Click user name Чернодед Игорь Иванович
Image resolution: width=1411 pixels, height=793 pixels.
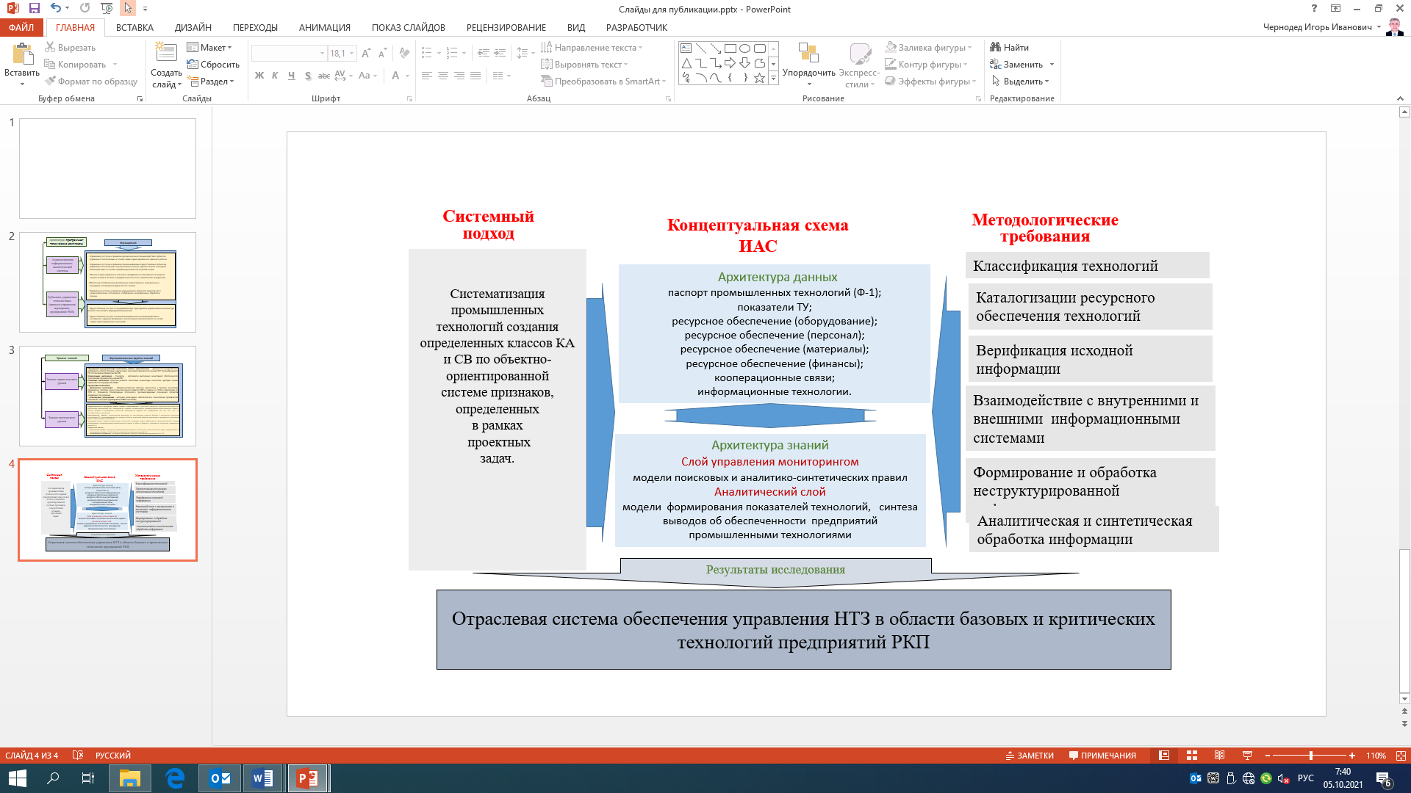1317,27
